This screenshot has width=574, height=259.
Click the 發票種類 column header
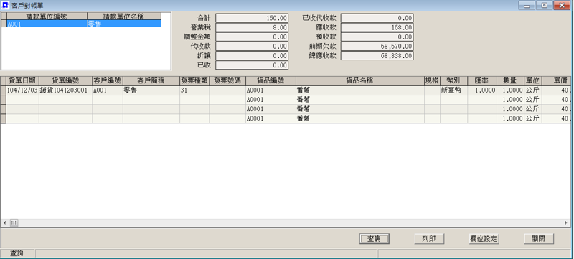194,81
